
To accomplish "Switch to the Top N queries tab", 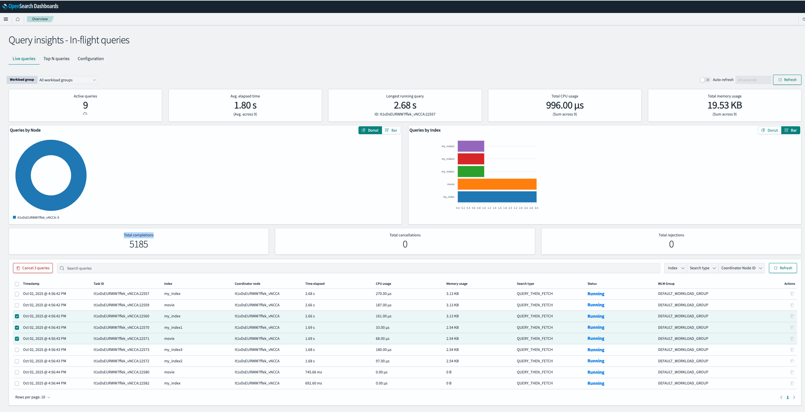I will (x=56, y=59).
